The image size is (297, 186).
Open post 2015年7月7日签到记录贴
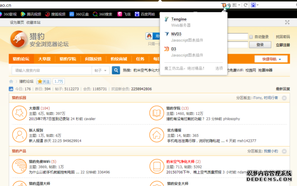point(49,119)
